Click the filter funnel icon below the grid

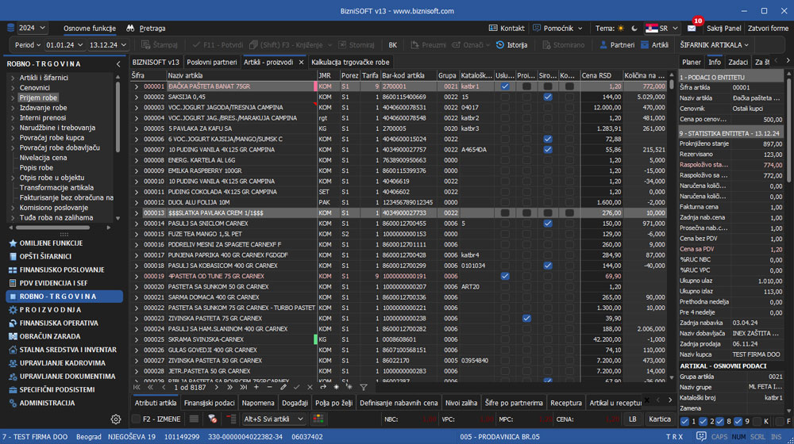364,388
